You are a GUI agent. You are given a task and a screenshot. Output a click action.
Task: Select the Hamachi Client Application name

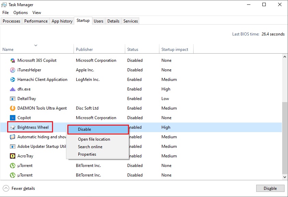tap(42, 80)
